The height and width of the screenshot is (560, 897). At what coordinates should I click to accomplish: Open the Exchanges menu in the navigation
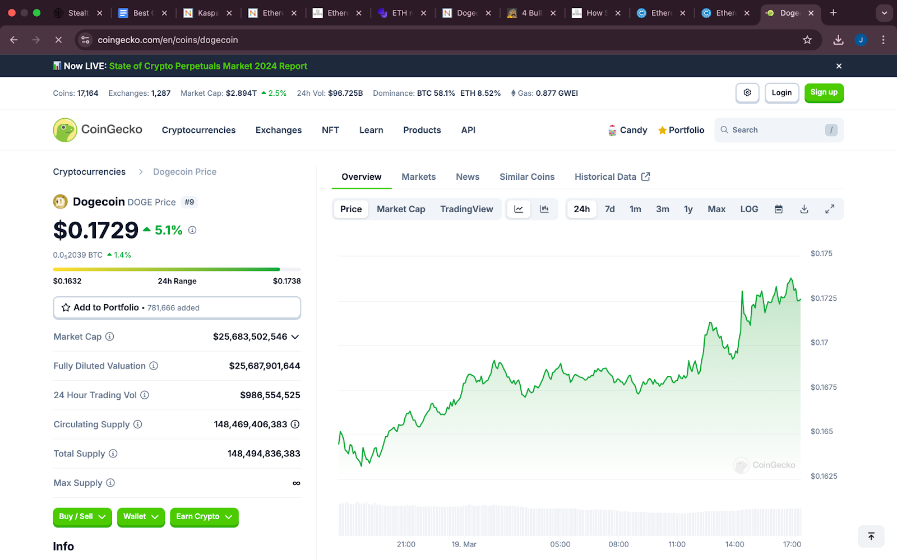pyautogui.click(x=279, y=130)
